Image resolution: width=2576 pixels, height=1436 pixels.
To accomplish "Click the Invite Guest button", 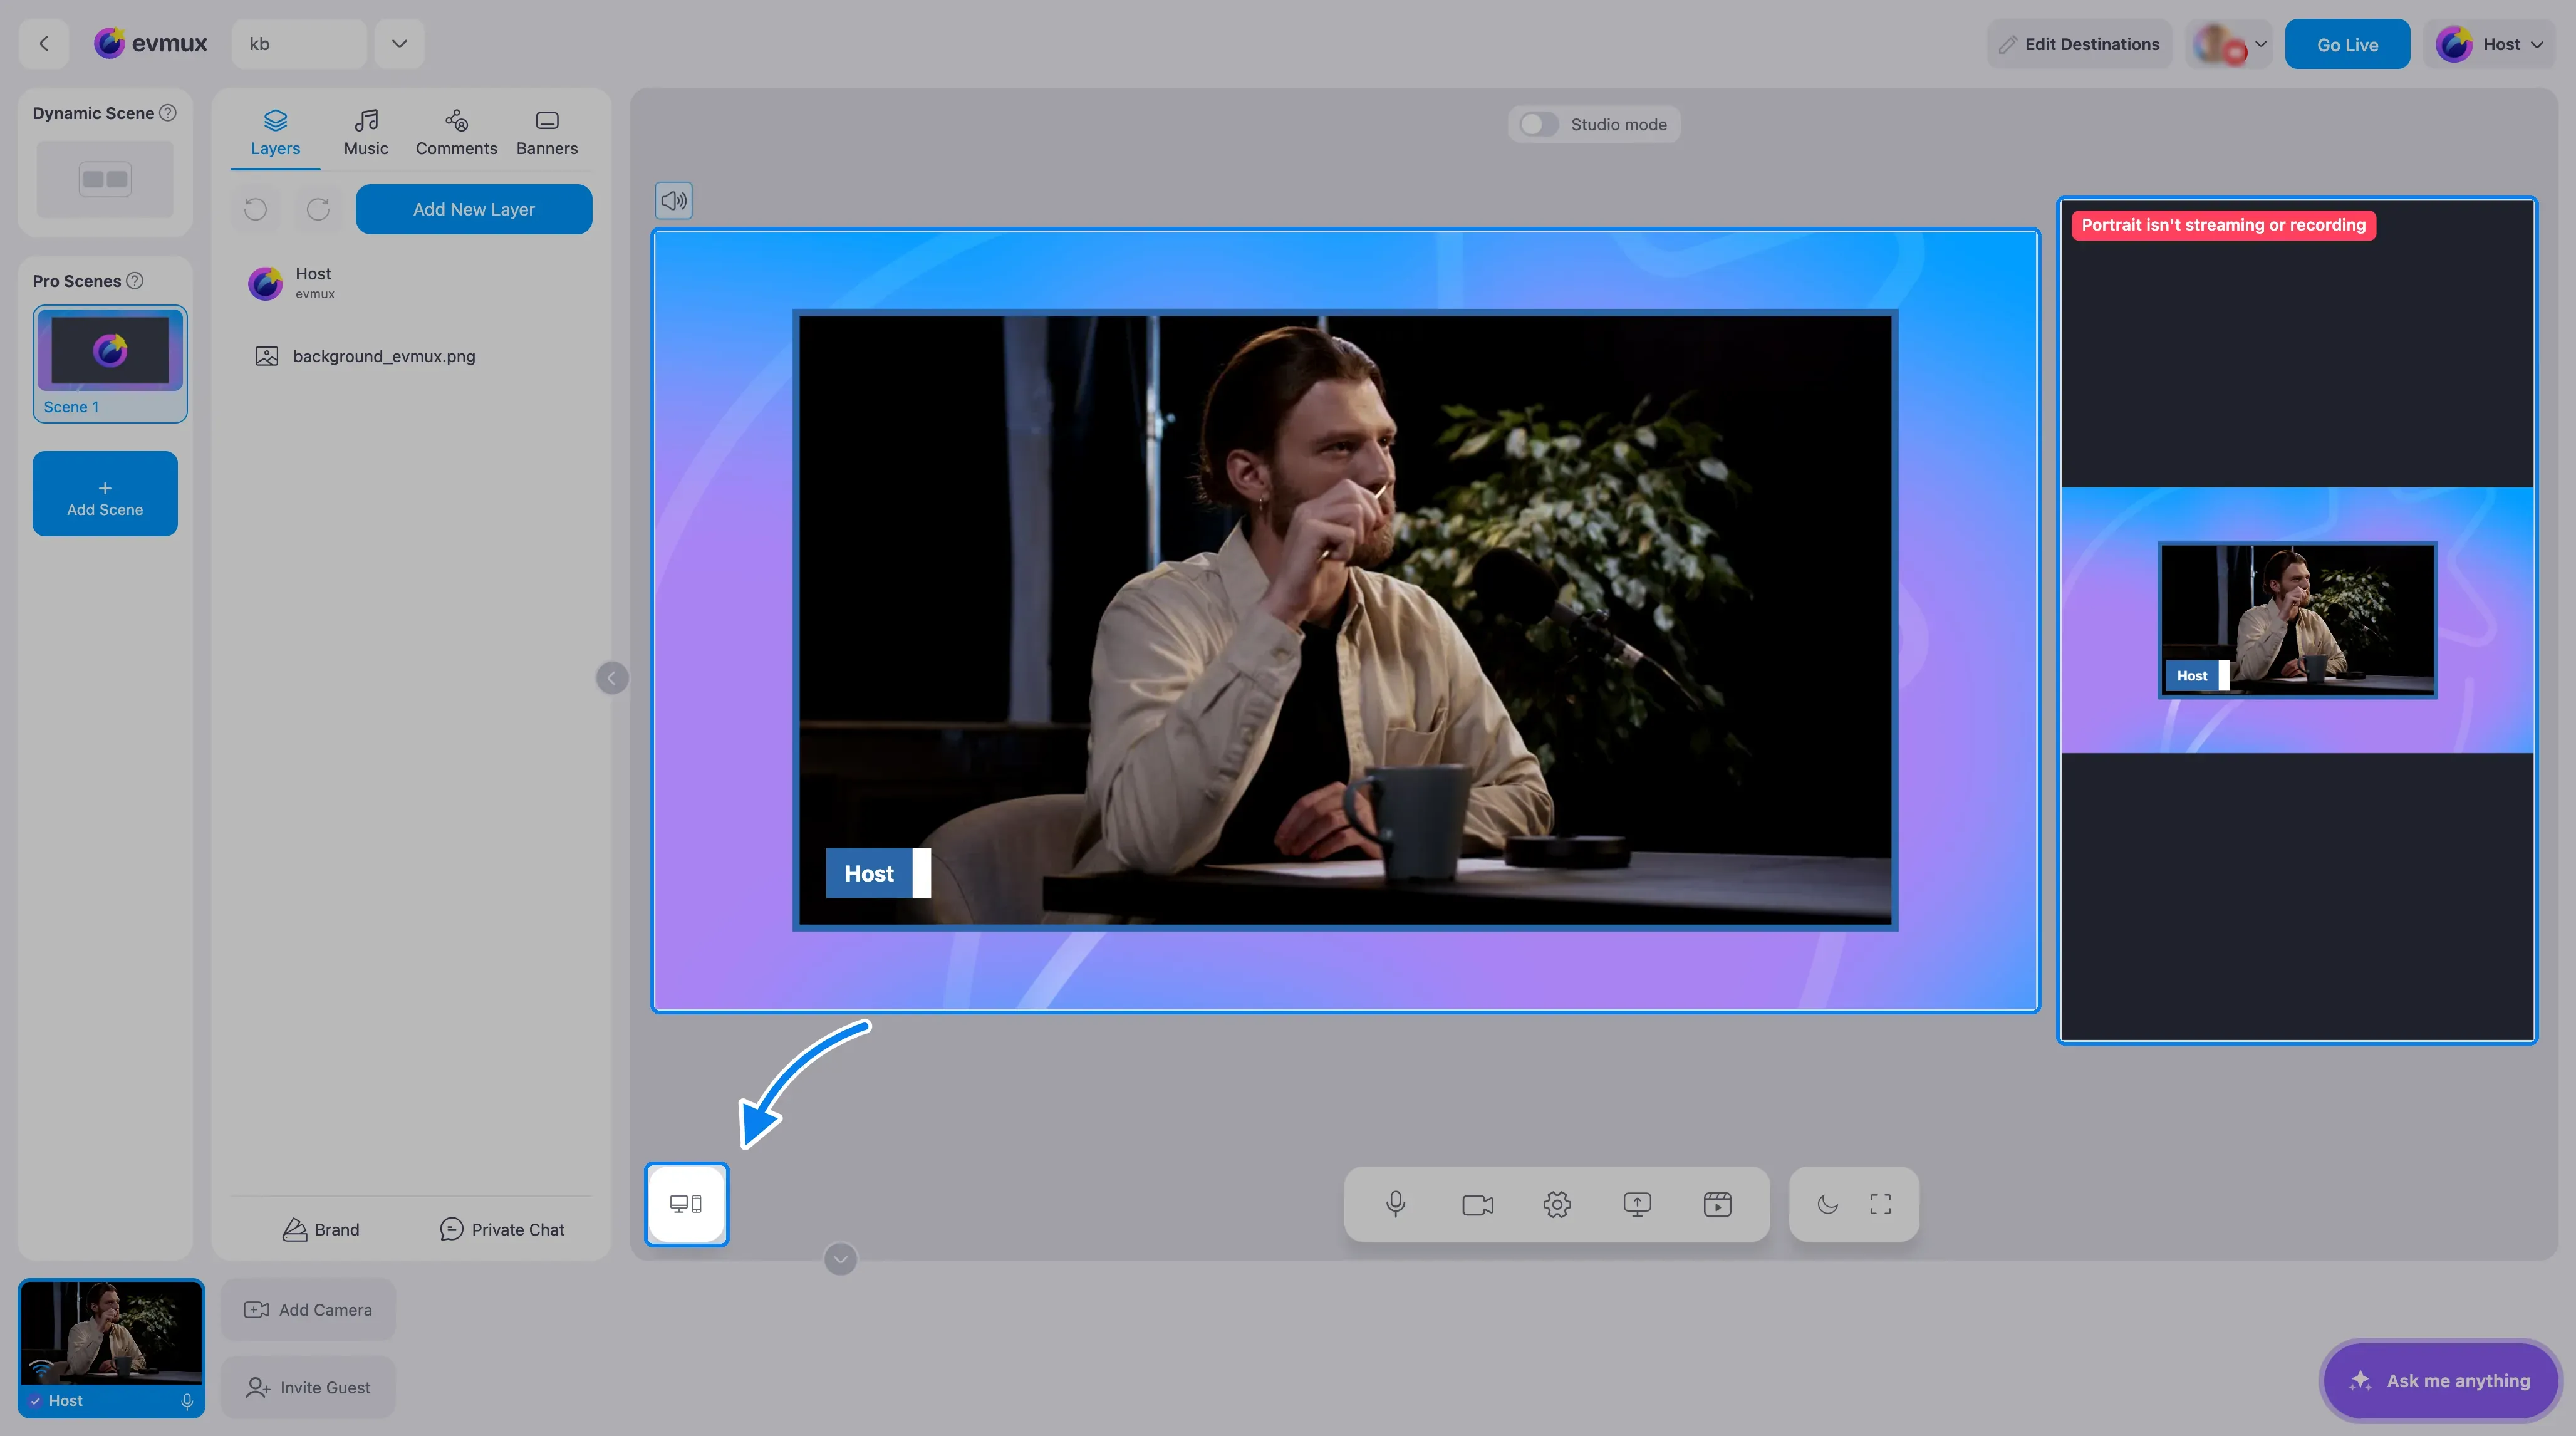I will click(308, 1388).
